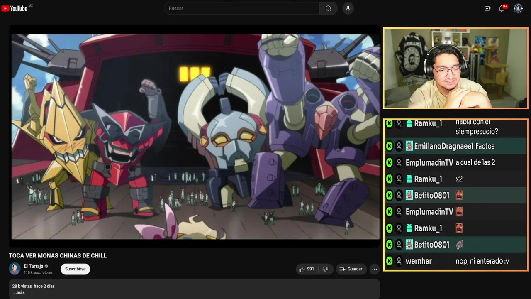
Task: Click the emote in EmplumadinTV's emote-only message
Action: point(459,212)
